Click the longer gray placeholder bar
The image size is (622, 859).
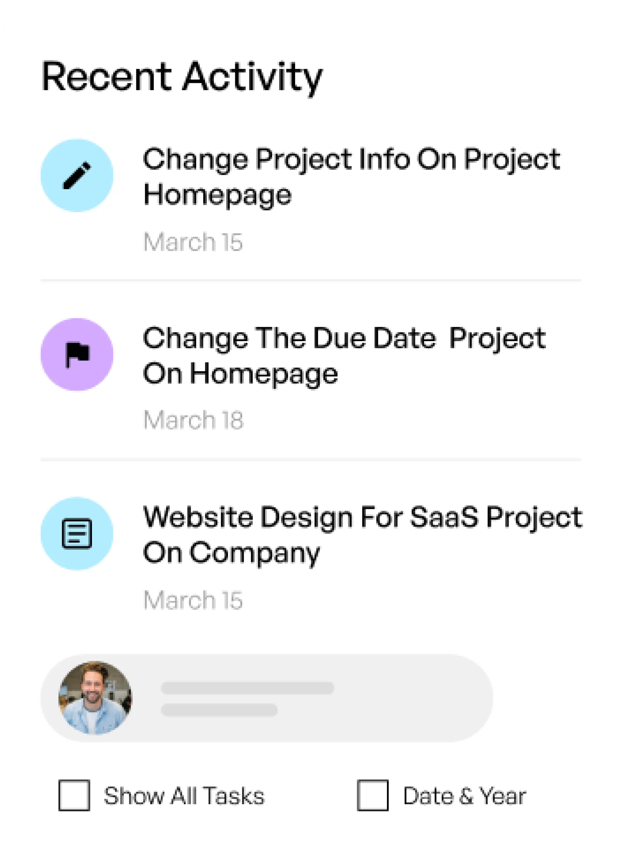pyautogui.click(x=247, y=688)
